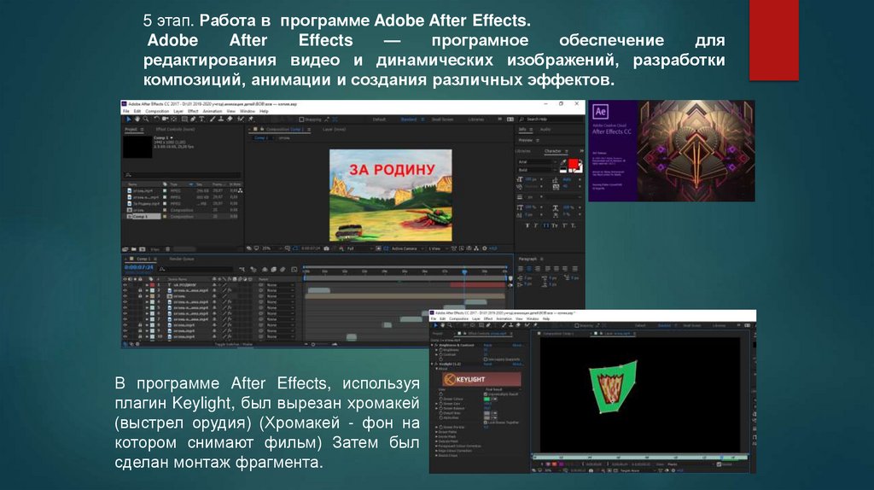Toggle the Unpremultiply Result checkbox in Keylight

pos(486,394)
